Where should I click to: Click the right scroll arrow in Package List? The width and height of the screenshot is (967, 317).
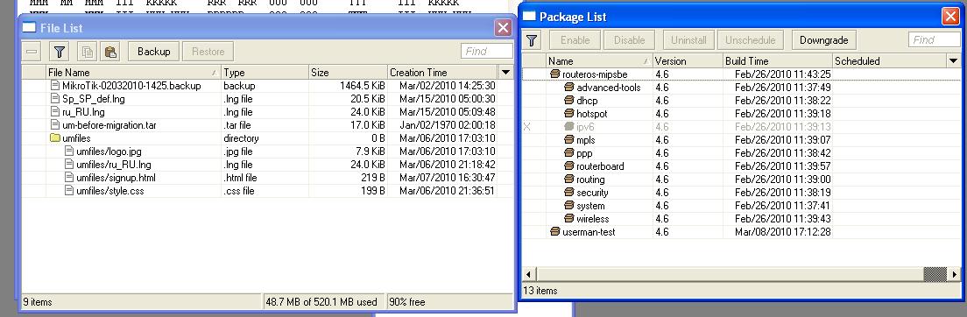[x=955, y=273]
